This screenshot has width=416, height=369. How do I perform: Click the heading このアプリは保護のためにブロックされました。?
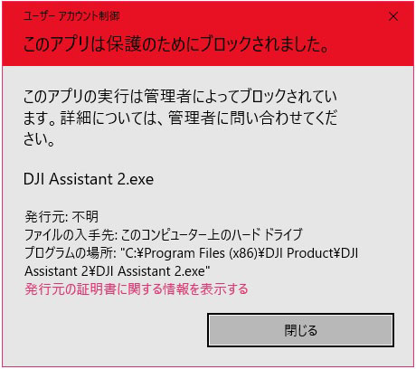pos(176,44)
